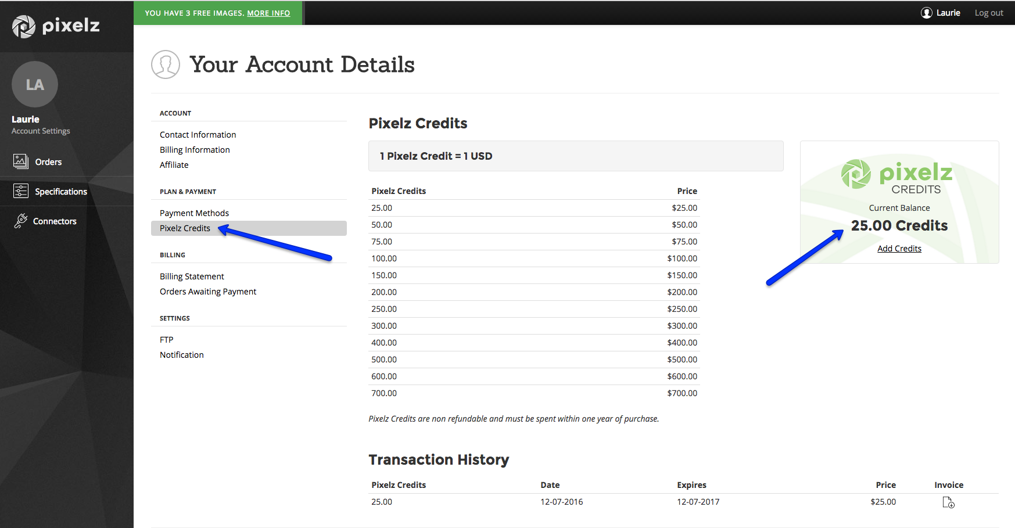This screenshot has width=1015, height=528.
Task: Open Orders Awaiting Payment page
Action: point(208,292)
